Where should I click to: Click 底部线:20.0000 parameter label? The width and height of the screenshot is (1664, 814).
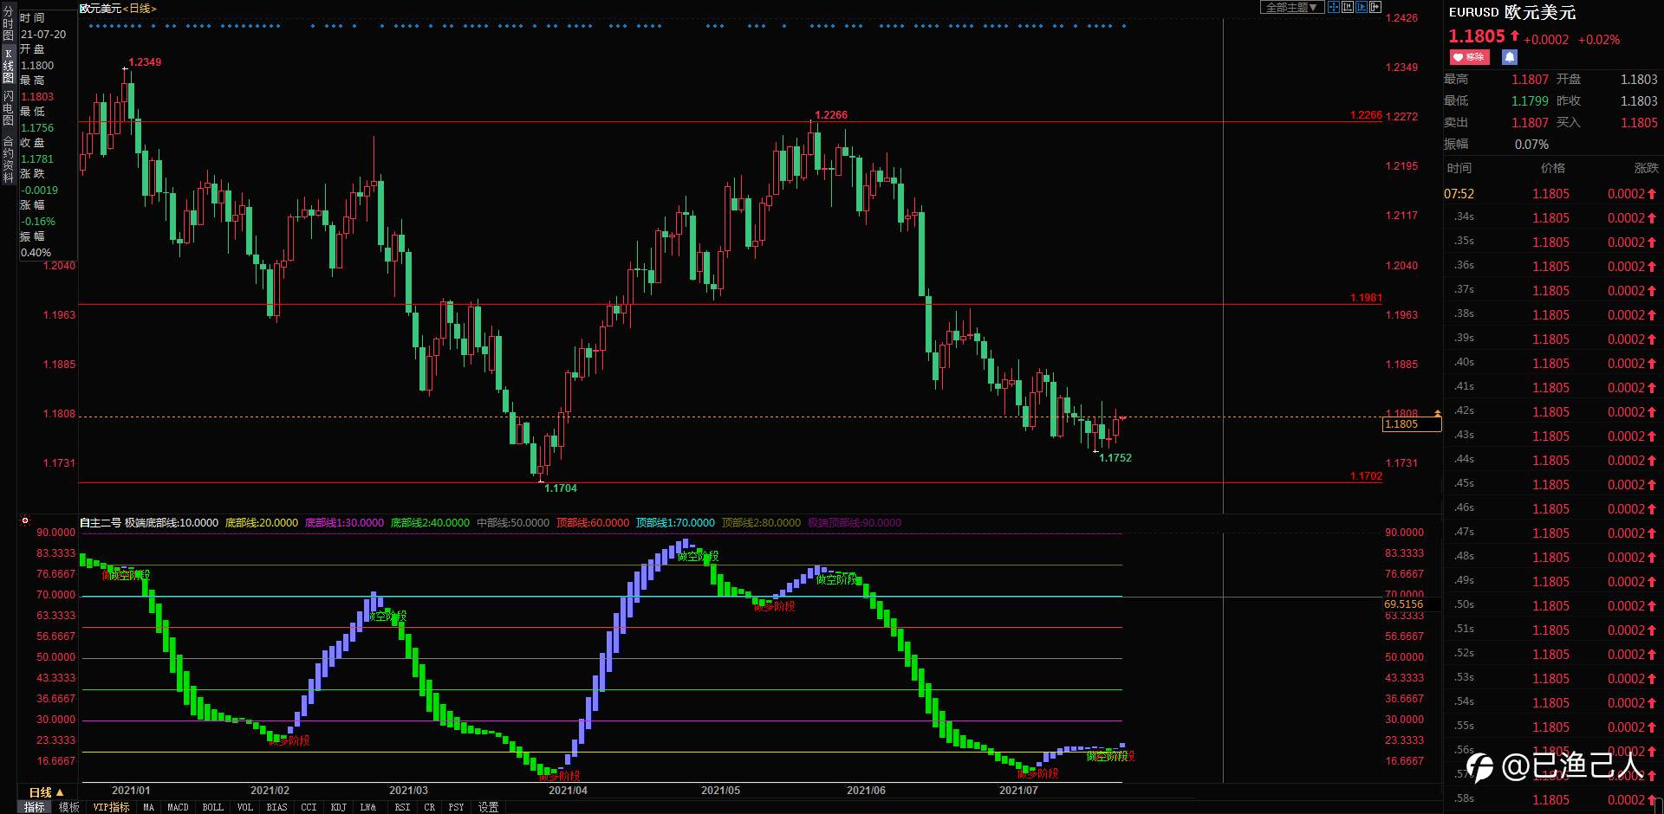tap(262, 522)
